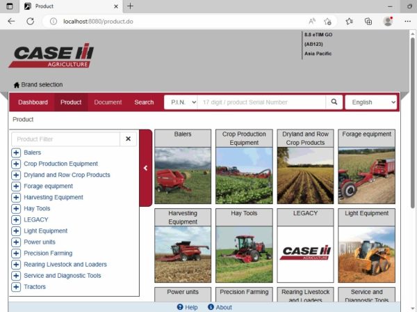Clear the Product Filter with X
Image resolution: width=417 pixels, height=312 pixels.
(128, 139)
